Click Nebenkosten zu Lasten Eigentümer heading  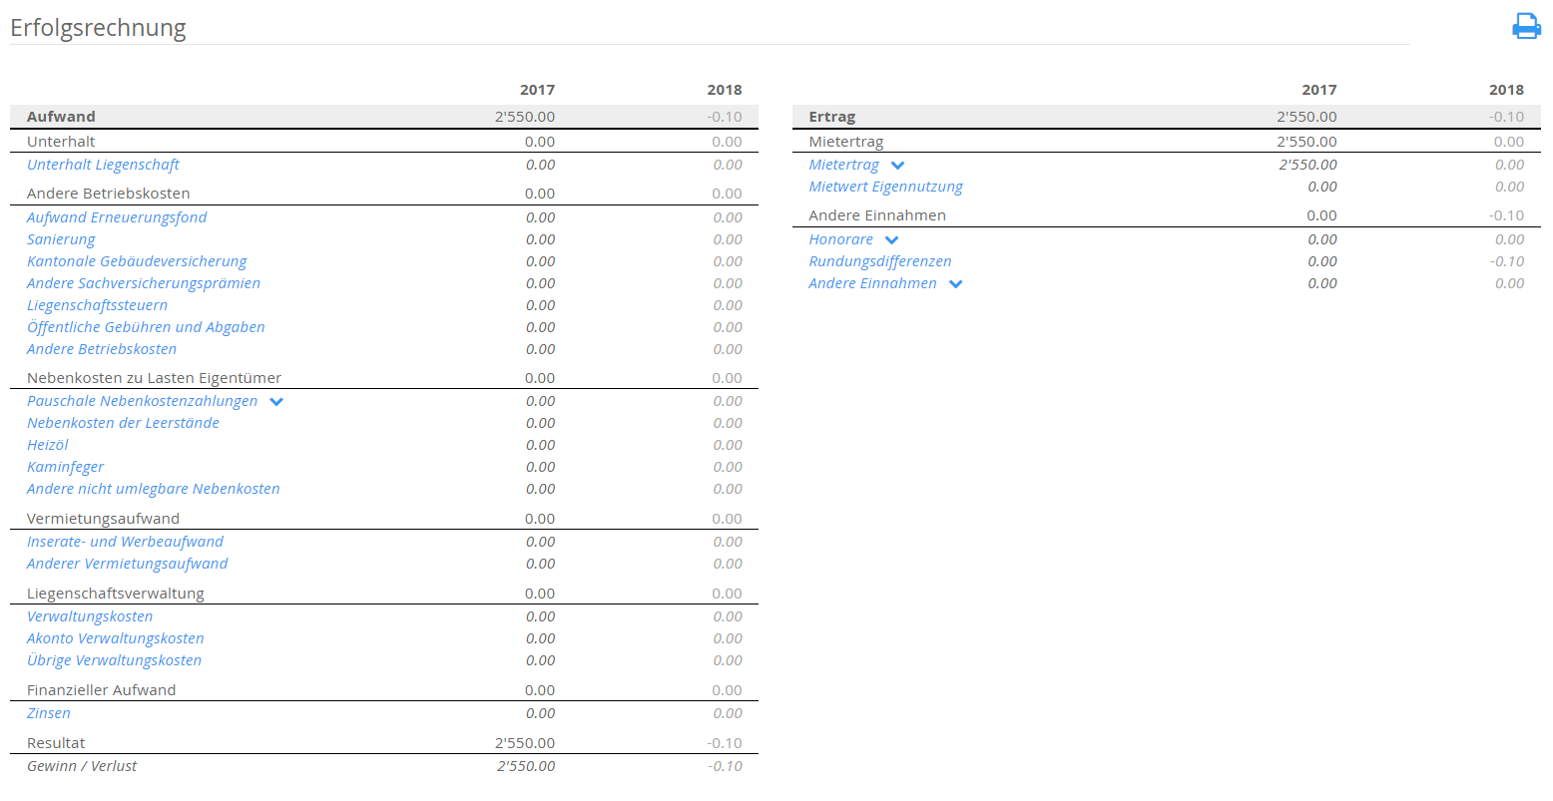pos(155,378)
